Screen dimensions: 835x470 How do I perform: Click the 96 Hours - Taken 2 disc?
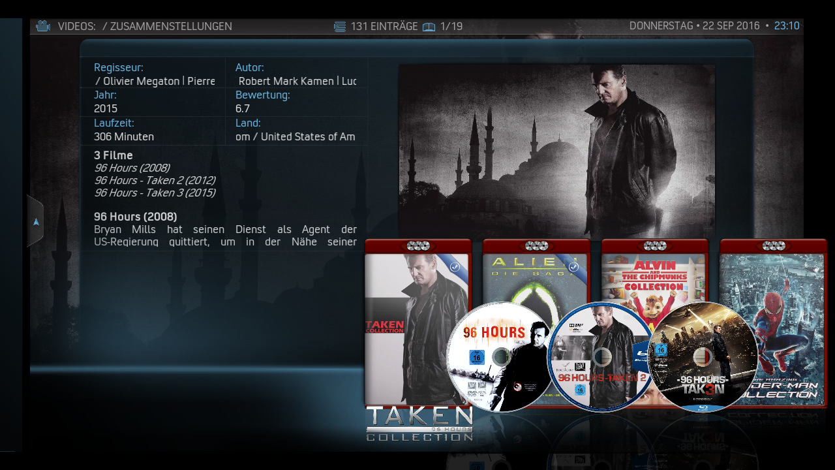click(x=601, y=356)
